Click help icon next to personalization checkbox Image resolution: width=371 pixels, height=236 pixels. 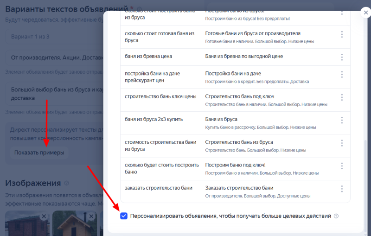pos(336,216)
